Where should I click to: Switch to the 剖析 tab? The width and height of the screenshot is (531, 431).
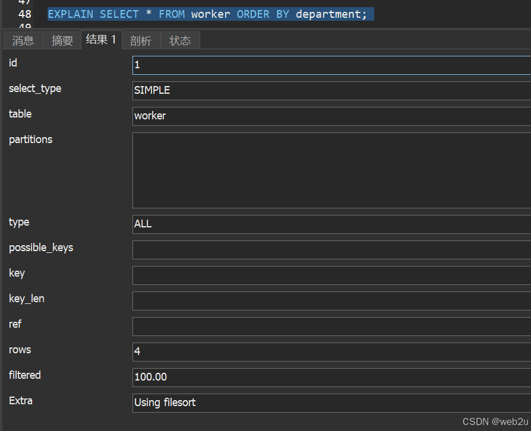(x=141, y=40)
